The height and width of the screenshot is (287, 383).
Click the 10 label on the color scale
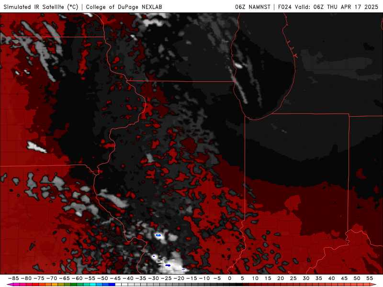[255, 278]
